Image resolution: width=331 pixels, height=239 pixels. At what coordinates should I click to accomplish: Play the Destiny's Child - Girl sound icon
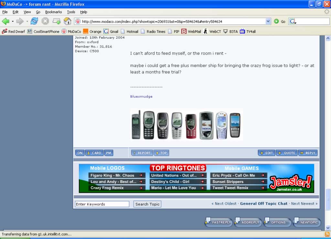202,182
